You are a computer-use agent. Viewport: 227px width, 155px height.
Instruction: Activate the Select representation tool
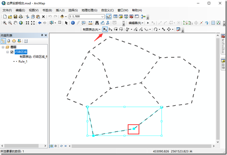tap(105, 29)
